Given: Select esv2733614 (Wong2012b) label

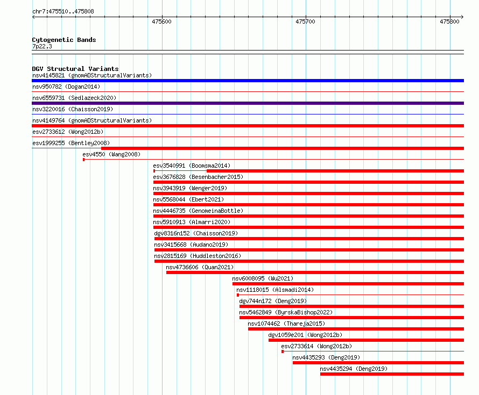Looking at the screenshot, I should (x=316, y=346).
